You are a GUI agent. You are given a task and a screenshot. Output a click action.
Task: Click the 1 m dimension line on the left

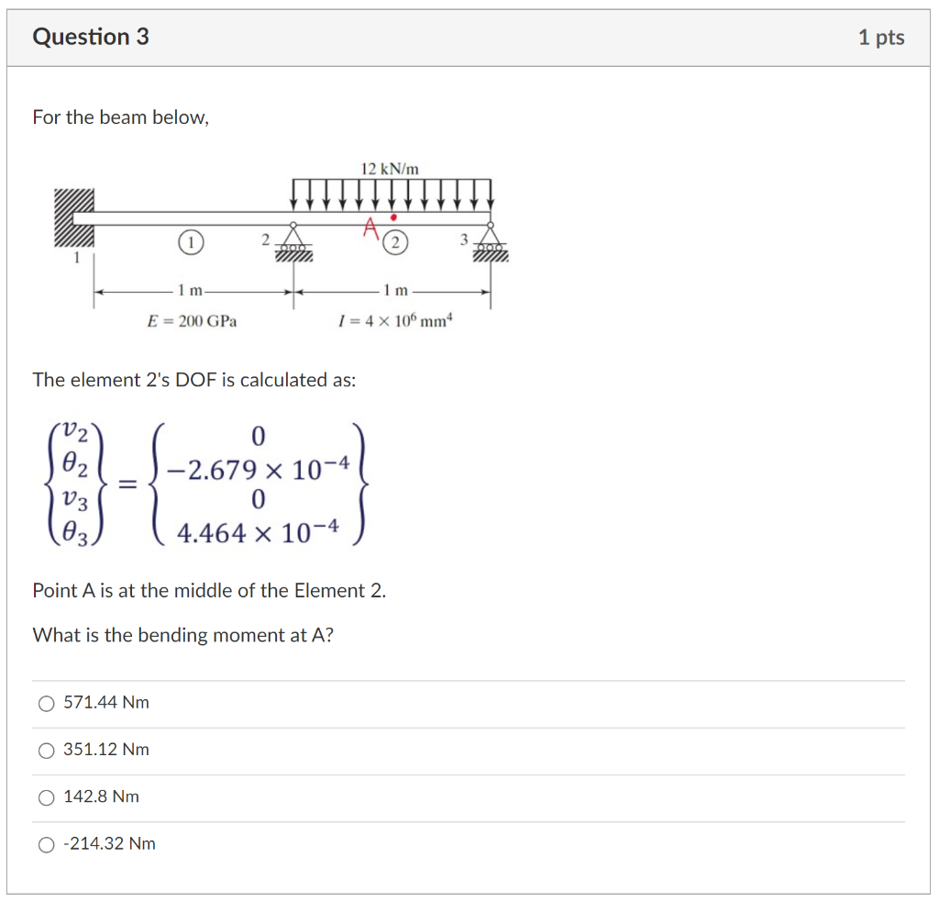tap(188, 291)
